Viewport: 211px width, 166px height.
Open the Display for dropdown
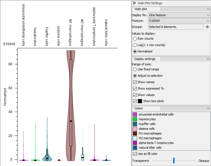(x=179, y=15)
